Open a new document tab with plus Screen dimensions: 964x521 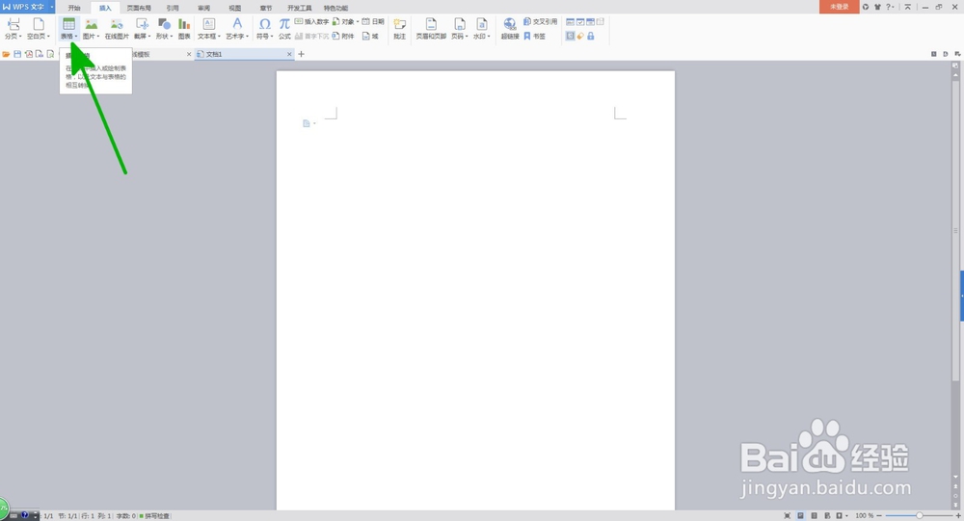[301, 54]
